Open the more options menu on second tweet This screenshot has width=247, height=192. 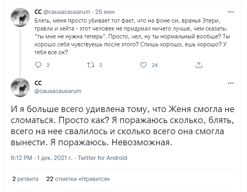point(231,84)
